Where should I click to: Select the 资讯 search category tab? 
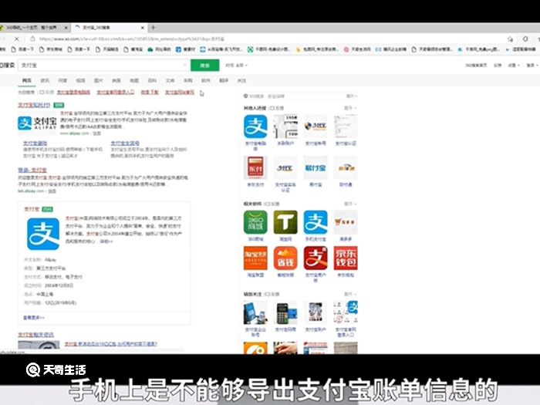click(x=45, y=80)
